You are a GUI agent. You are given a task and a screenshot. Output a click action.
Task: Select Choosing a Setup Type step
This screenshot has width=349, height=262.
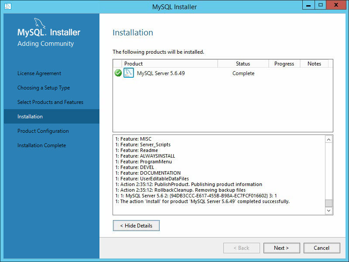coord(44,88)
